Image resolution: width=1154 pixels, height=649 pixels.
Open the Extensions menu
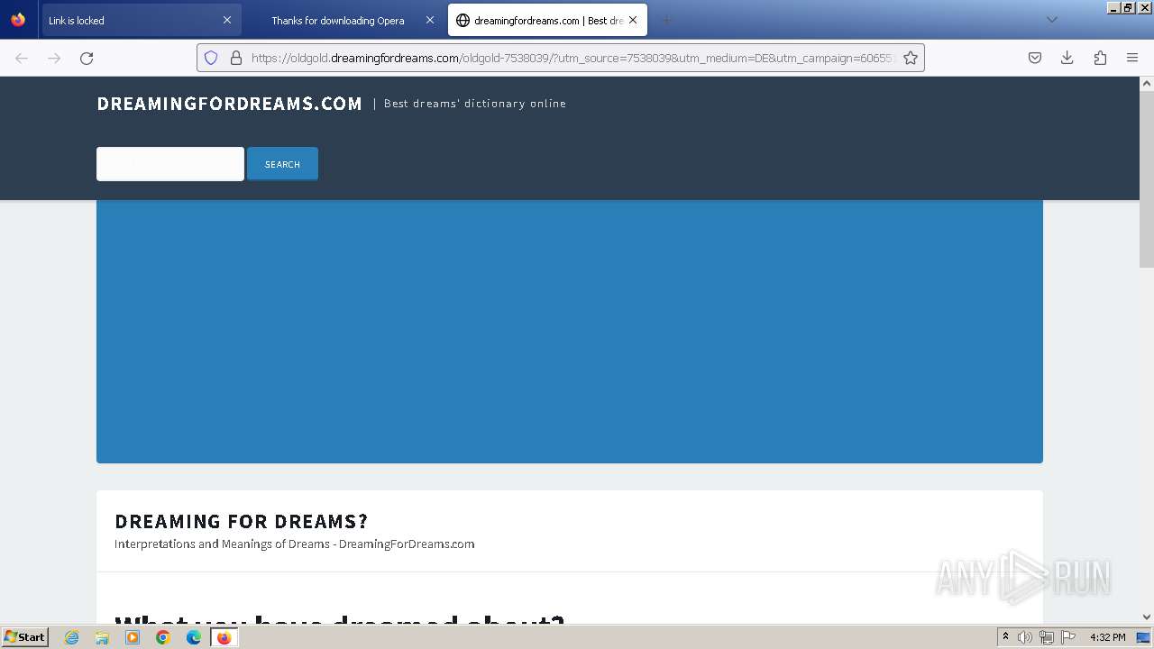click(1100, 58)
